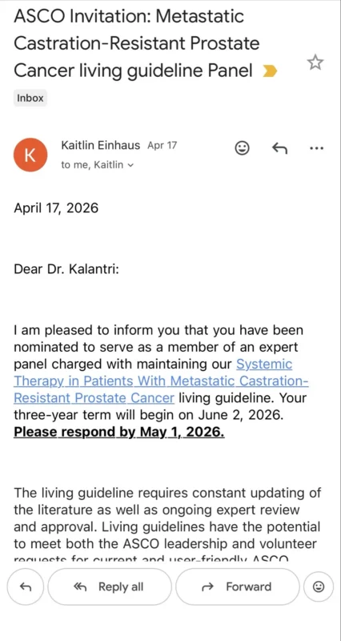Reply using the arrow icon in header
The image size is (341, 641).
pyautogui.click(x=279, y=148)
